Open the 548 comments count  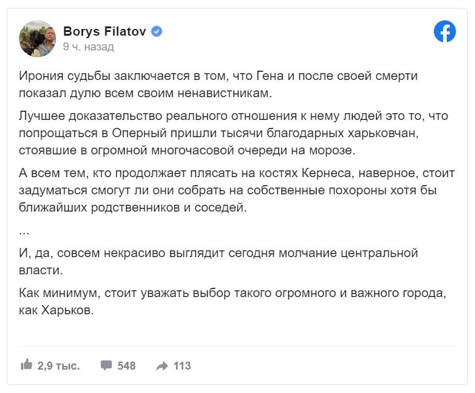[126, 366]
